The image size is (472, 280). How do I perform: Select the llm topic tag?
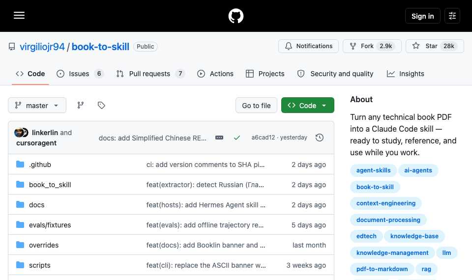[447, 252]
